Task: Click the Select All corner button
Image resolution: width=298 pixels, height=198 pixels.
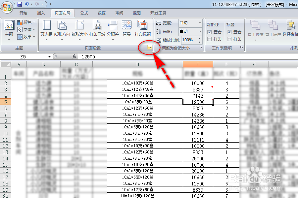Action: click(x=5, y=64)
